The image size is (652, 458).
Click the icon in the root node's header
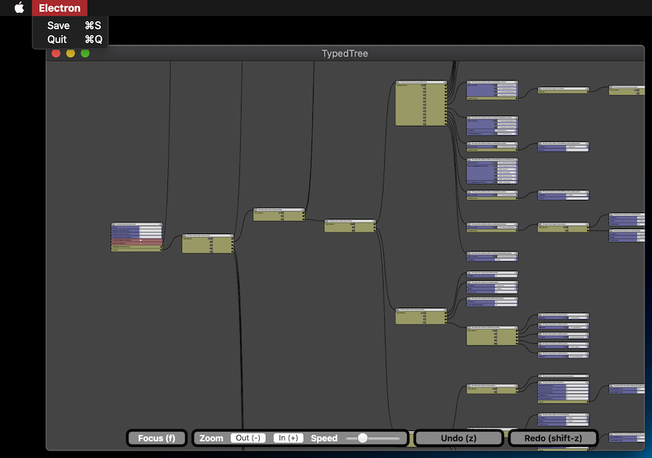pos(113,224)
